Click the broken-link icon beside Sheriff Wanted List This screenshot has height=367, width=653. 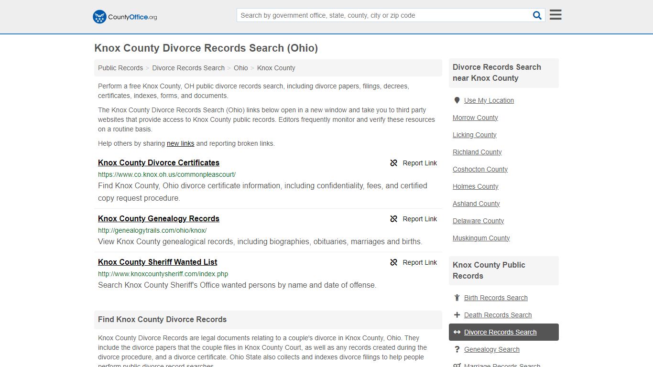coord(394,262)
